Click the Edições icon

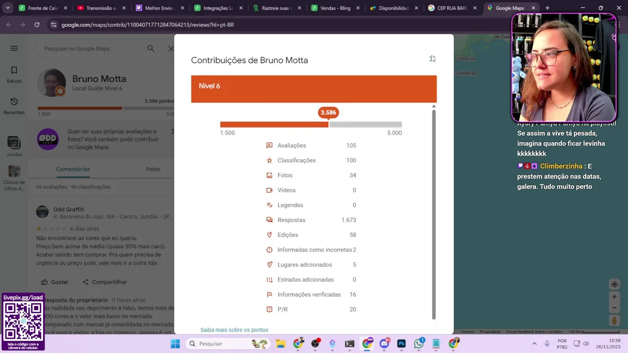point(269,235)
